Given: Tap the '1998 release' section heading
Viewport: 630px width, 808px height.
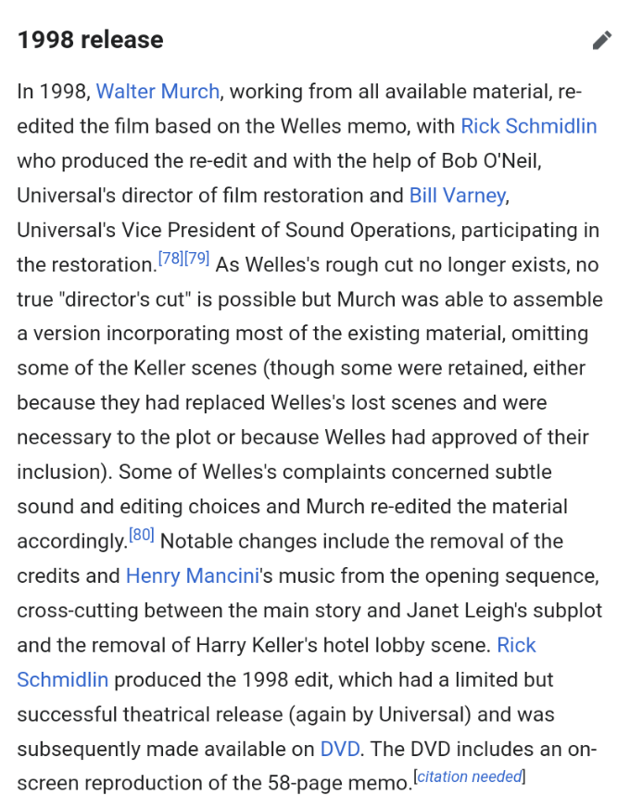Looking at the screenshot, I should (x=90, y=40).
